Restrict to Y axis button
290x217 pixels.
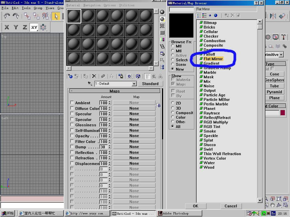(x=16, y=27)
